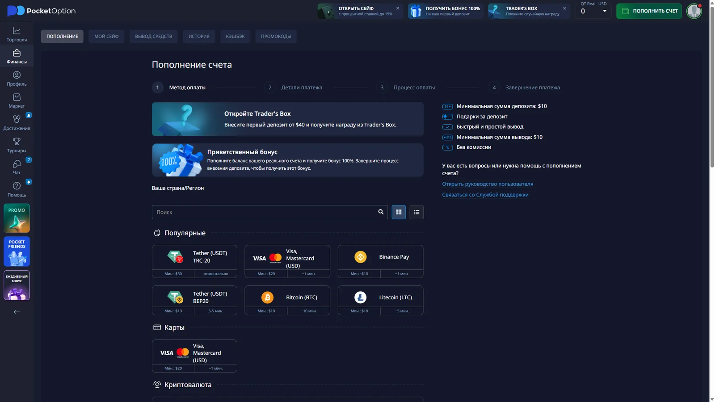Click step 4 Завершение платежа
Viewport: 715px width, 402px height.
(524, 88)
